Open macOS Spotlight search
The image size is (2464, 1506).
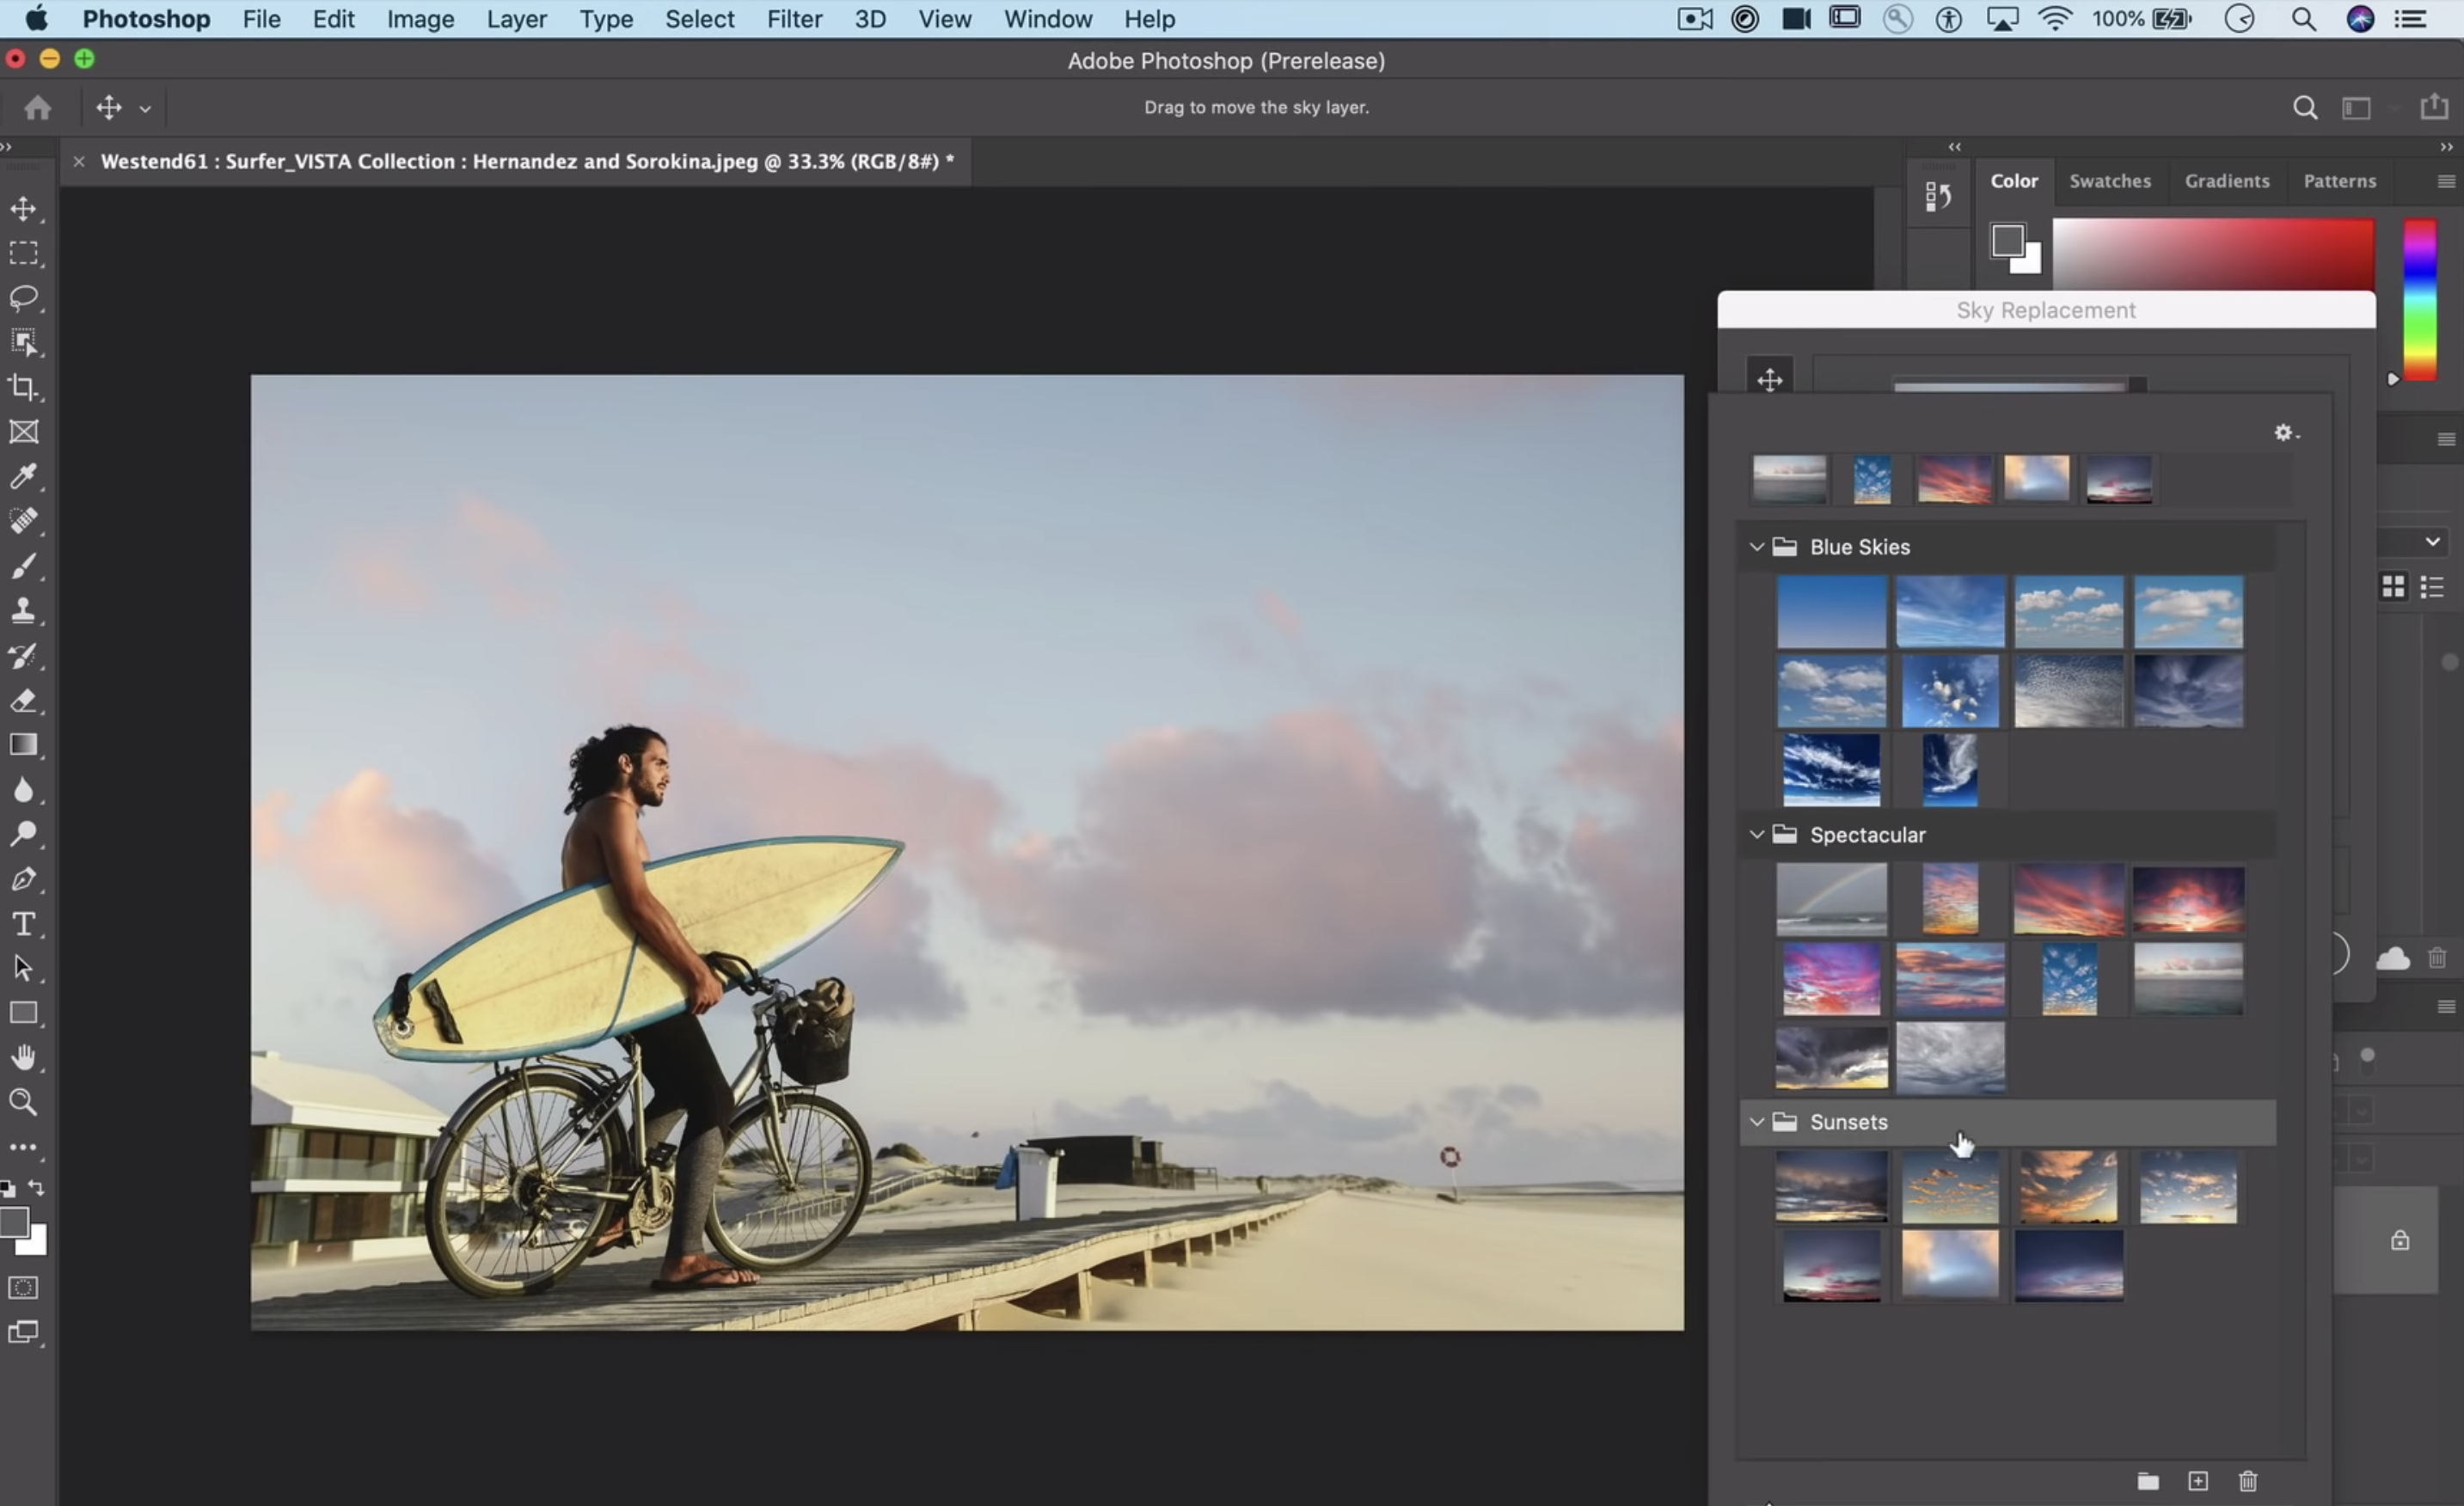[2304, 19]
